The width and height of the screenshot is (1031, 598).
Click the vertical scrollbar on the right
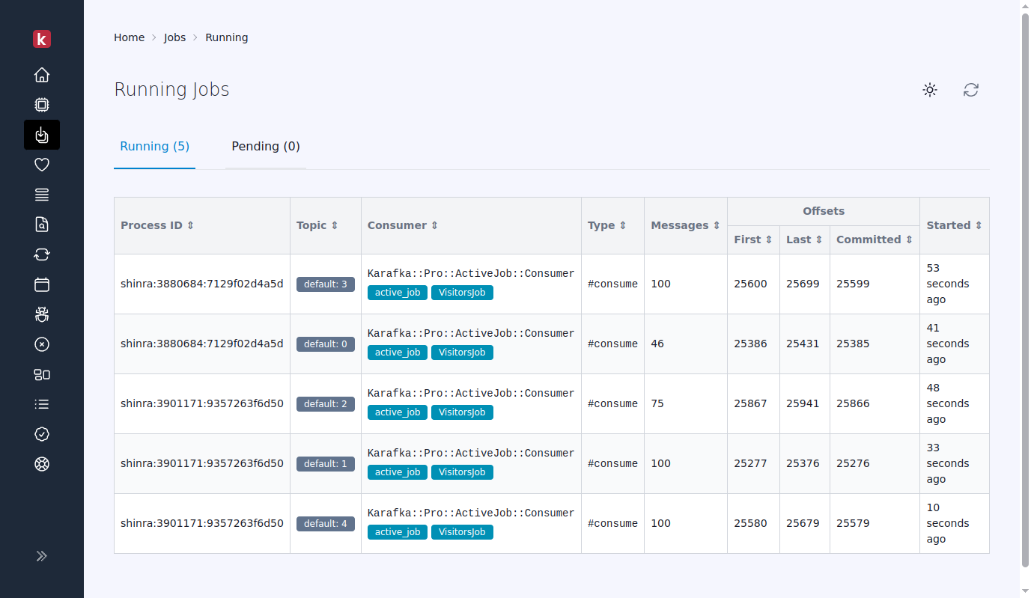(x=1024, y=299)
